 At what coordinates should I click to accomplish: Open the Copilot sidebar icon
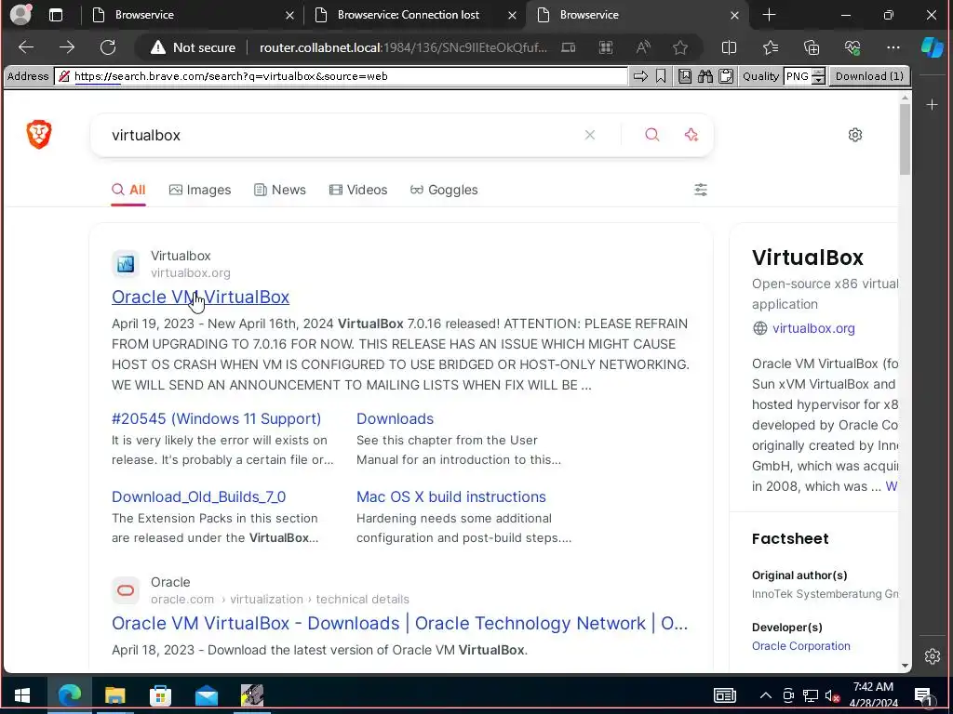(933, 47)
